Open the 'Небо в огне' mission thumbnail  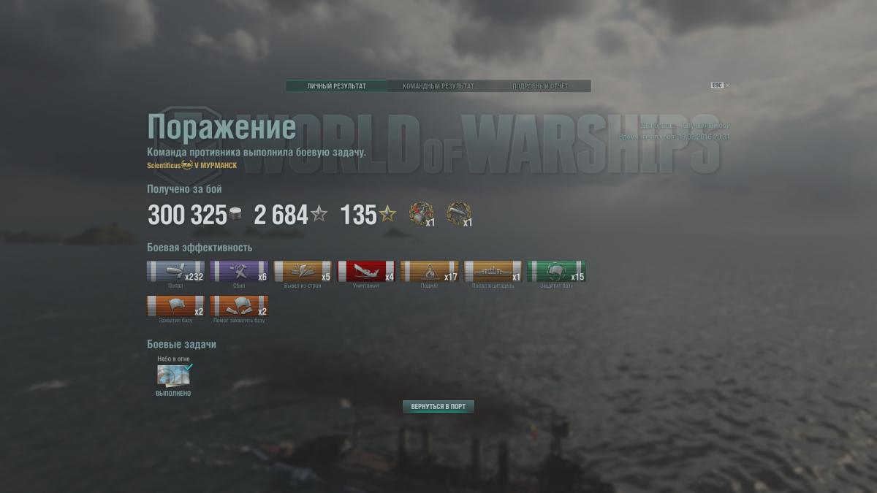173,375
